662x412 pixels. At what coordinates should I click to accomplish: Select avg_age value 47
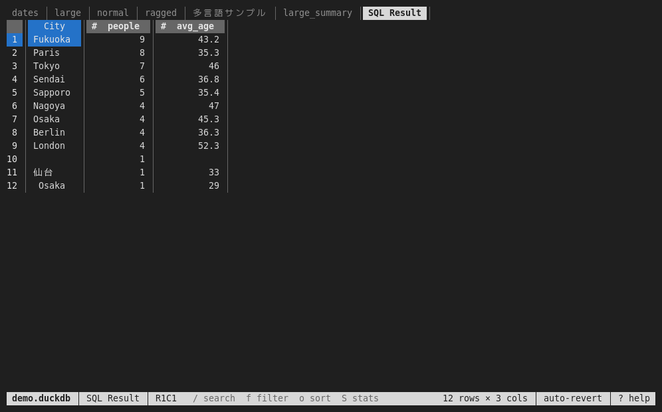pyautogui.click(x=190, y=106)
